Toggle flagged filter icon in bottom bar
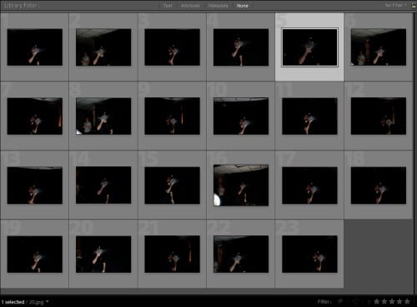 click(x=340, y=301)
